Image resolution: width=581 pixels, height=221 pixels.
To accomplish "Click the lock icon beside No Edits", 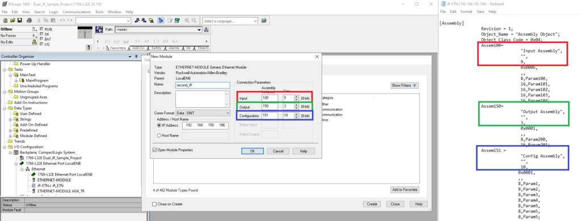I will (x=35, y=42).
